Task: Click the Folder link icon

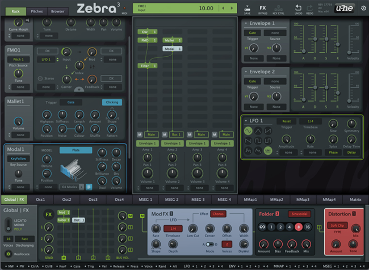Action: click(262, 227)
